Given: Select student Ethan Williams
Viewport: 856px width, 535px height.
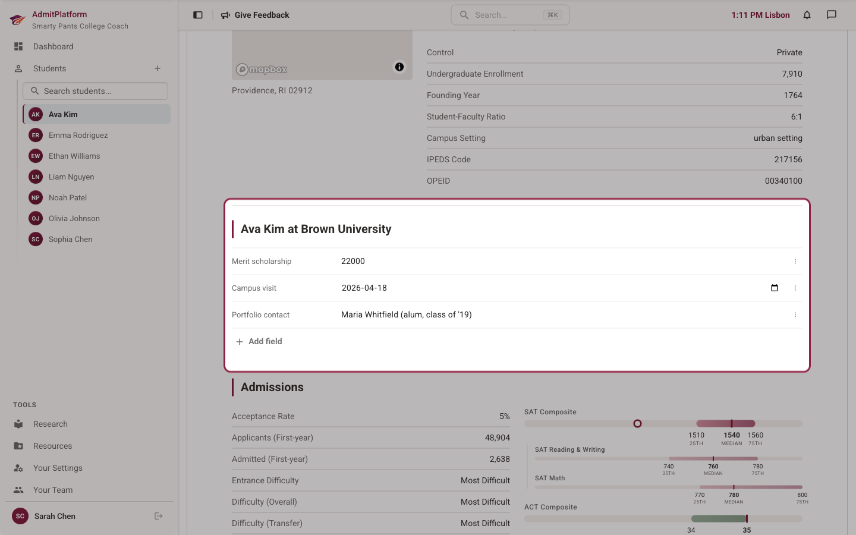Looking at the screenshot, I should click(x=97, y=156).
